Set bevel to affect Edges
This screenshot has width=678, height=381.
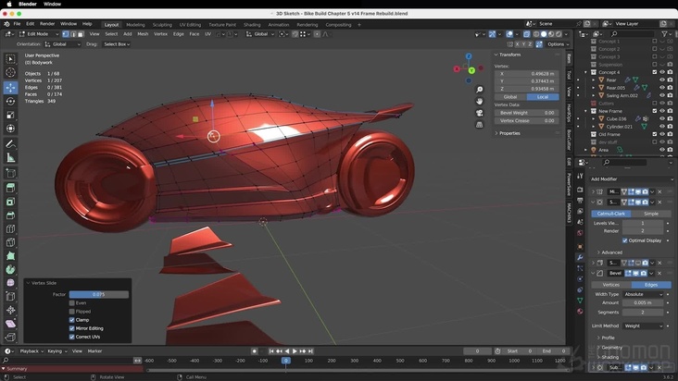[x=651, y=285]
